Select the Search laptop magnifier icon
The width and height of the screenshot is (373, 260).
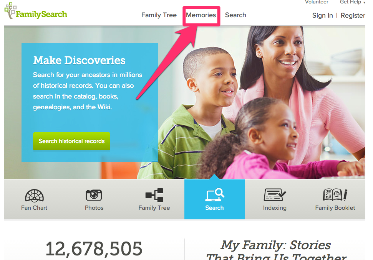[215, 195]
